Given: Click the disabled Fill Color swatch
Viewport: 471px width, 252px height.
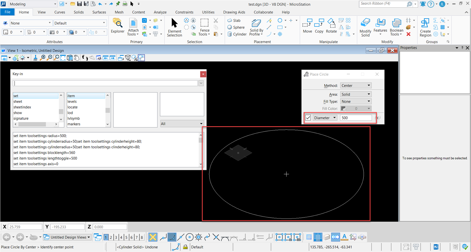Looking at the screenshot, I should click(x=356, y=108).
